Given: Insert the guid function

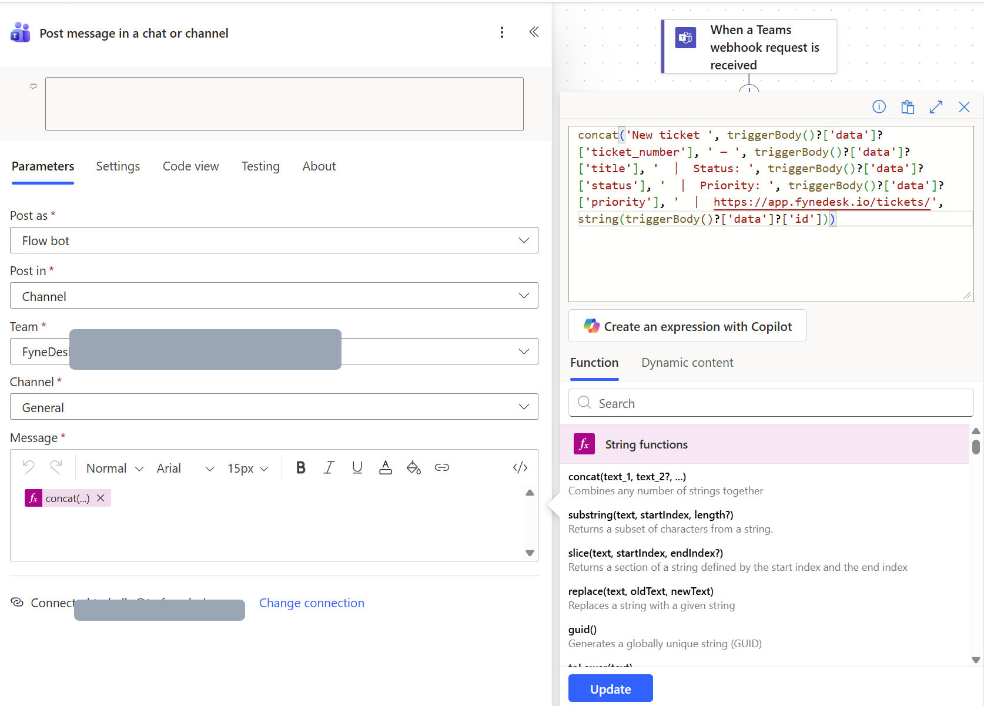Looking at the screenshot, I should pyautogui.click(x=665, y=636).
